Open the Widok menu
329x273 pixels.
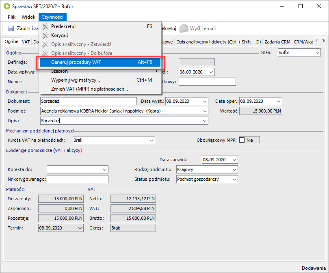[x=28, y=17]
